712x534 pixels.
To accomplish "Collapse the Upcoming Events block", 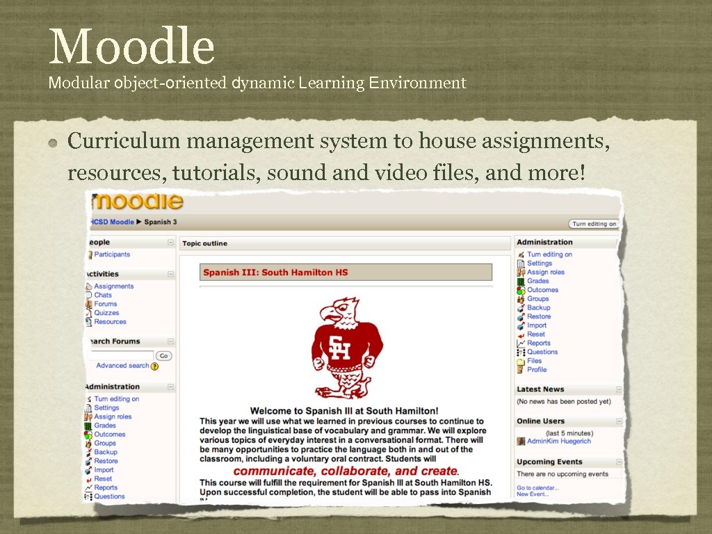I will pyautogui.click(x=619, y=462).
